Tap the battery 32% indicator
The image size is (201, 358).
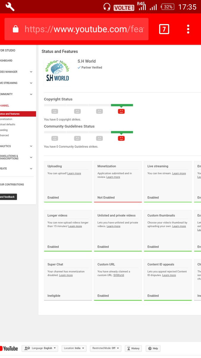point(168,7)
